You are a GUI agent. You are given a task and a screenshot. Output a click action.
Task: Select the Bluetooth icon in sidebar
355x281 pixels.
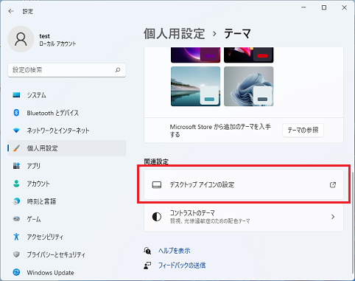(16, 113)
